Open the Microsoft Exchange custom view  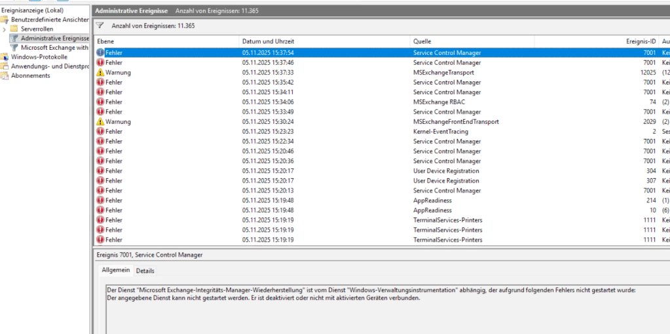coord(54,48)
